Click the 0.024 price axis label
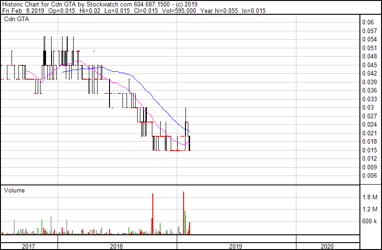 click(x=369, y=124)
